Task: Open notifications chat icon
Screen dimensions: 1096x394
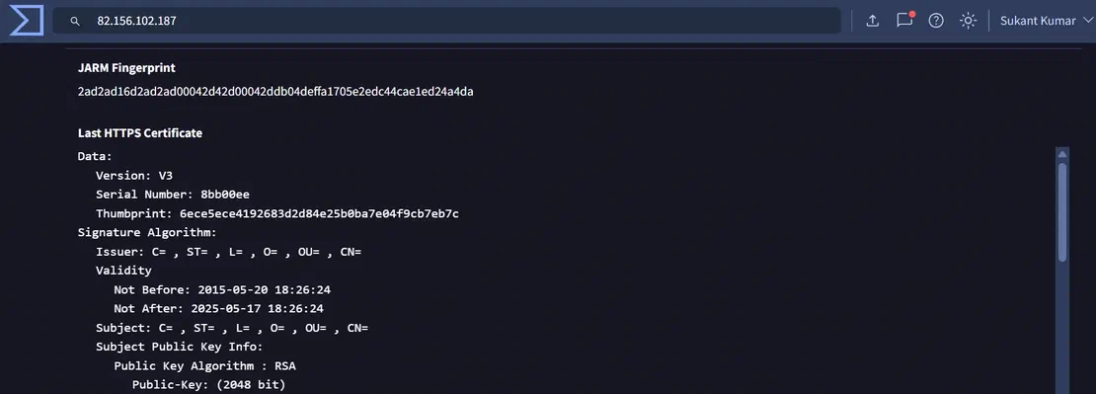Action: [904, 21]
